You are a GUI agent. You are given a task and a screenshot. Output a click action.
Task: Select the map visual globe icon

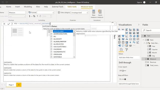coord(119,39)
